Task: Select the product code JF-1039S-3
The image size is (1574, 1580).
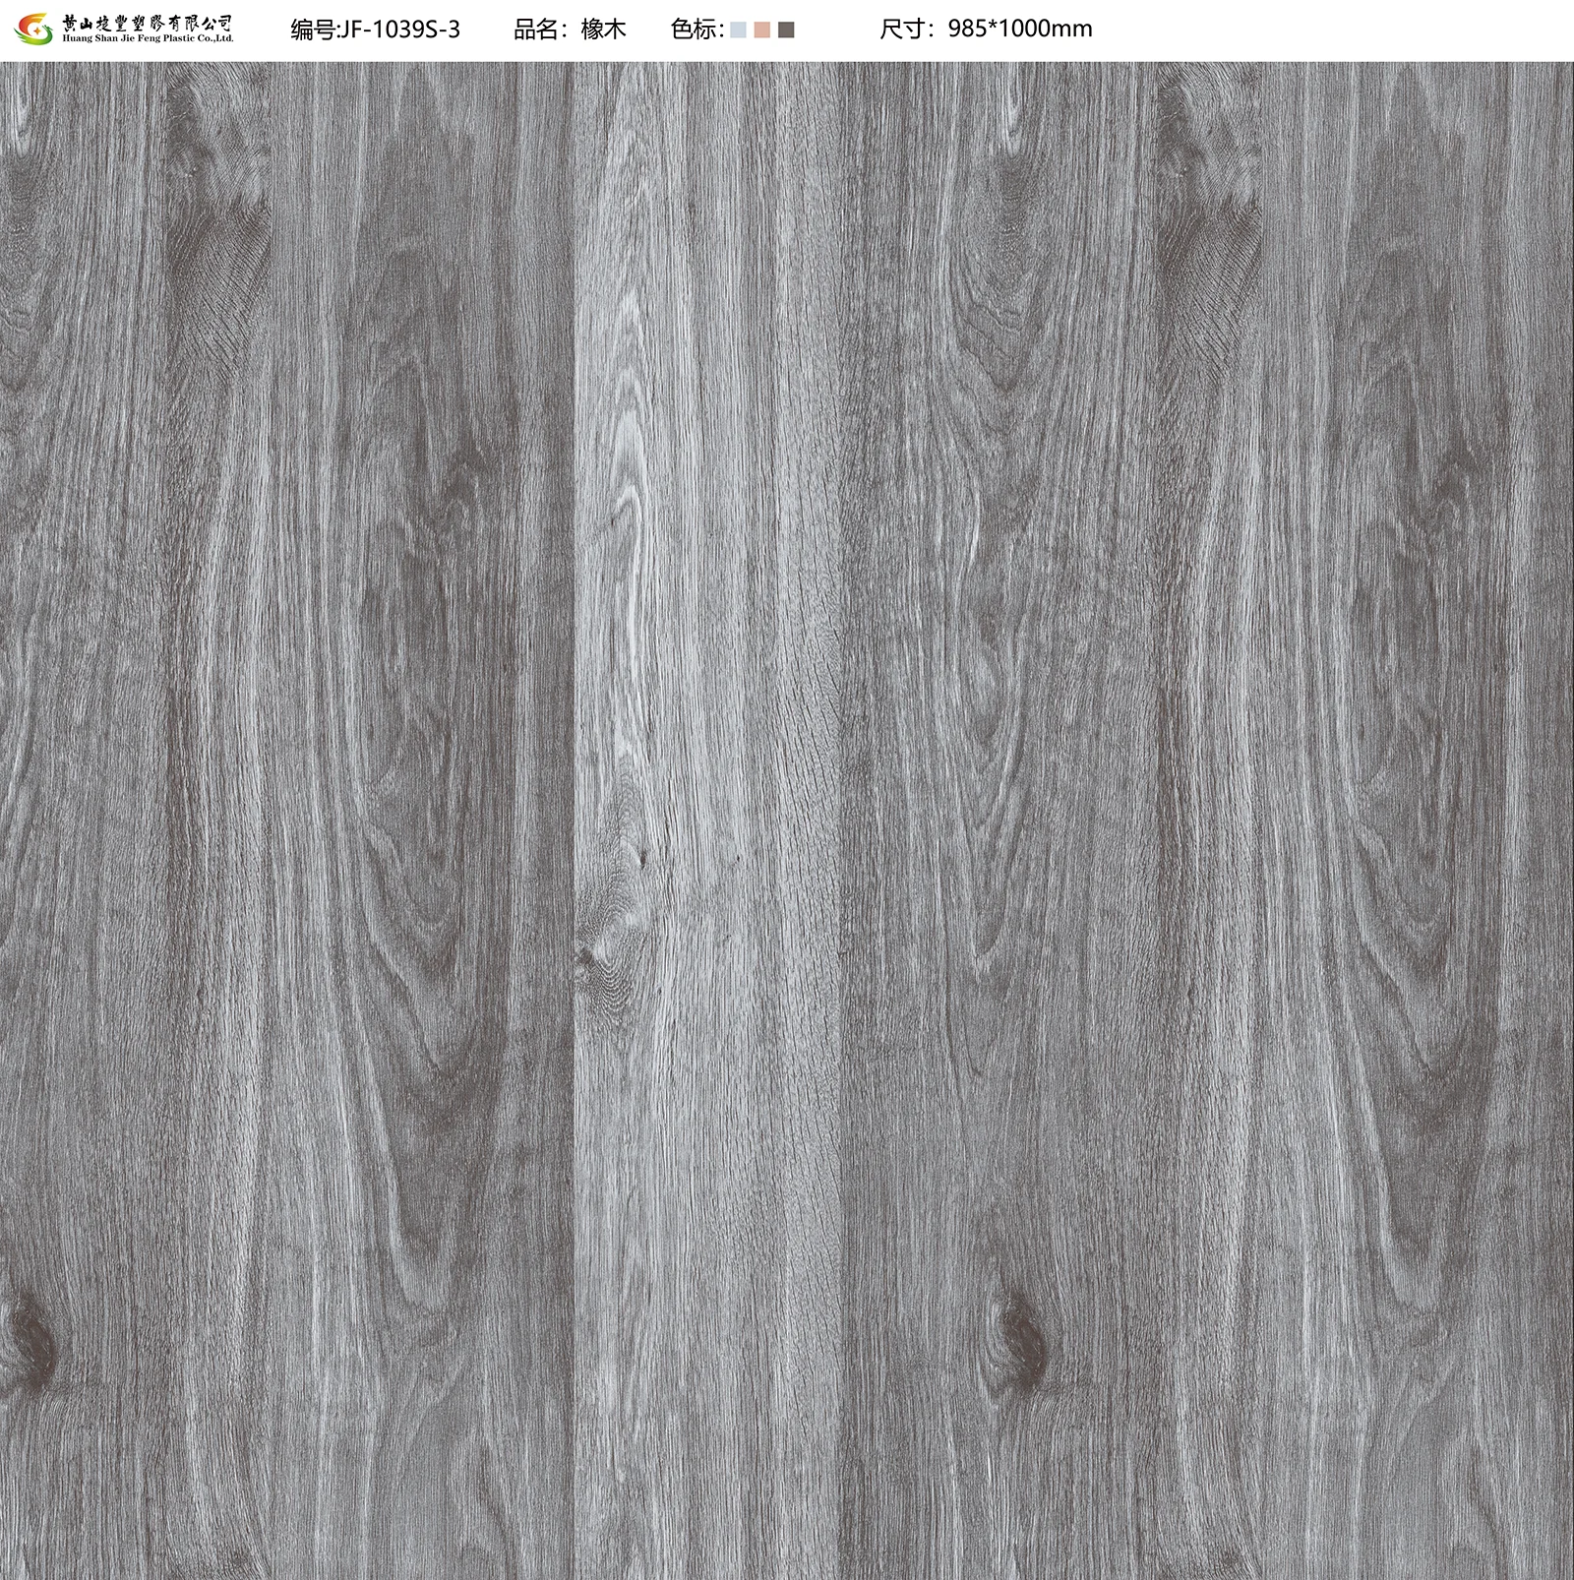Action: point(398,30)
